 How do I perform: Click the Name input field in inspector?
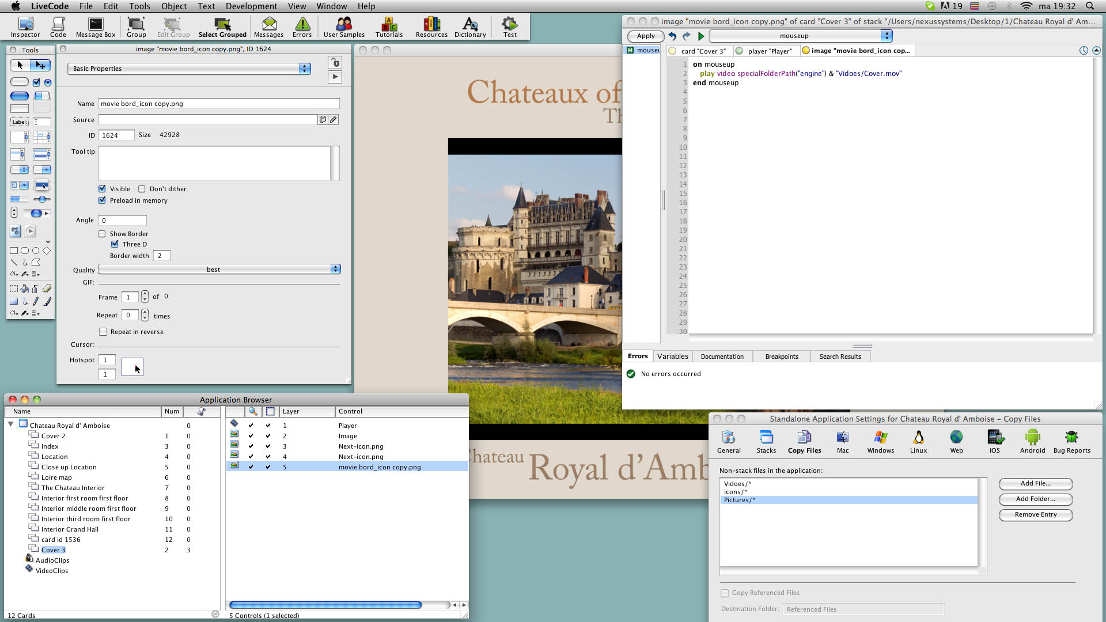219,104
